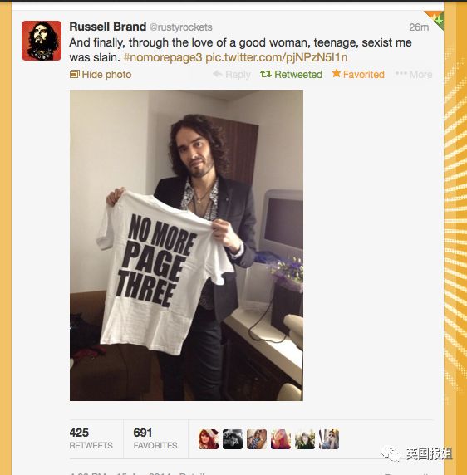Click the Retweeted arrows icon
Screen dimensions: 467x475
click(266, 74)
